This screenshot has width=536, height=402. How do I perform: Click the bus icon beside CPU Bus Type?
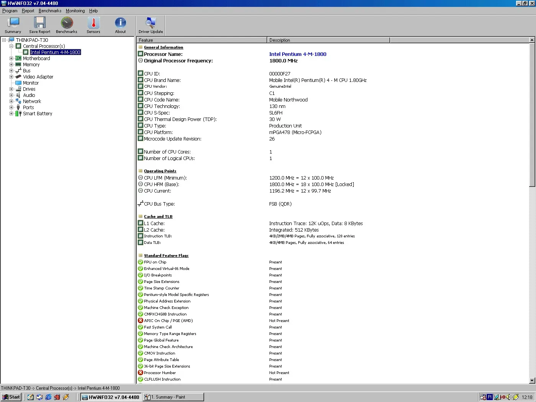[x=141, y=204]
